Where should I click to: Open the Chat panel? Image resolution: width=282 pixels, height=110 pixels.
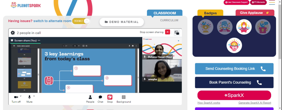coord(100,99)
